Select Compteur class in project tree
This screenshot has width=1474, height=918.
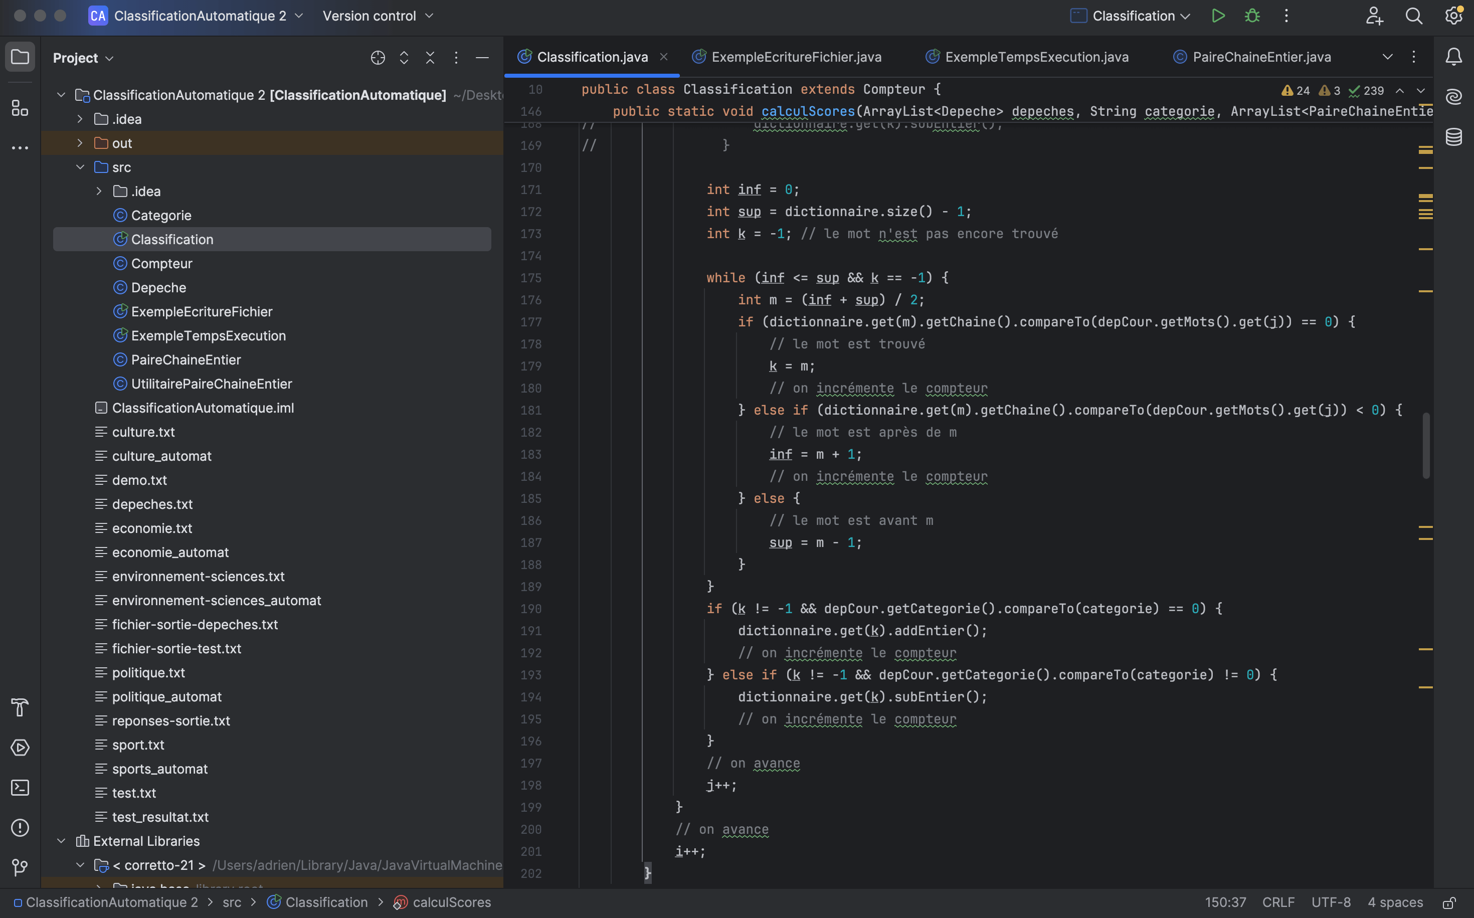point(161,264)
